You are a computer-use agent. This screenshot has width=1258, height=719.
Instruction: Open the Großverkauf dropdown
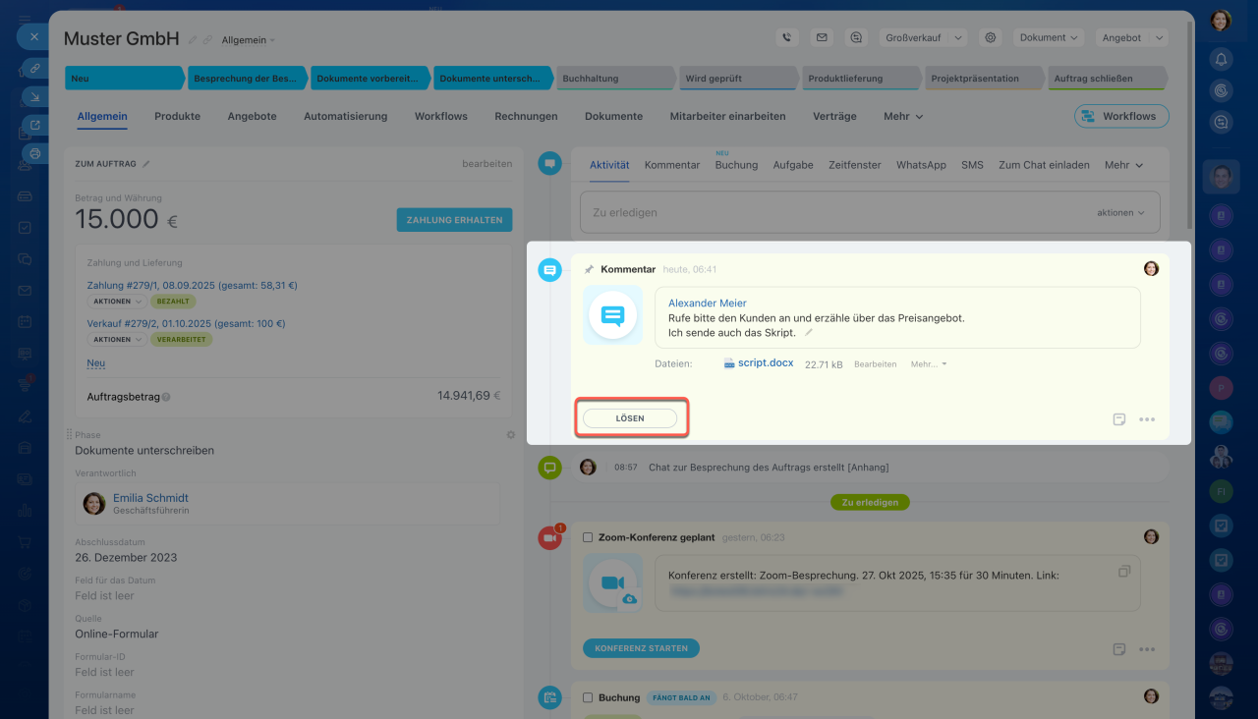coord(922,37)
